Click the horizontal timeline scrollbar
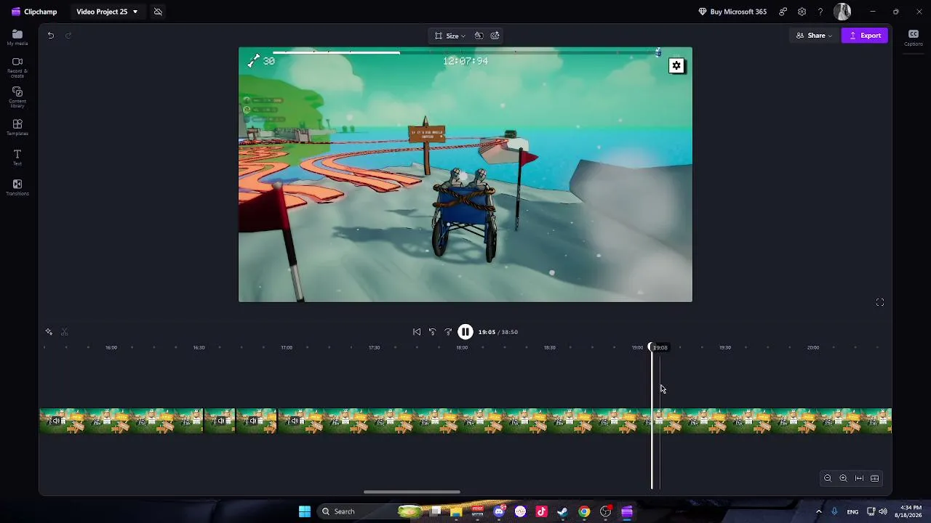This screenshot has width=931, height=523. click(412, 492)
